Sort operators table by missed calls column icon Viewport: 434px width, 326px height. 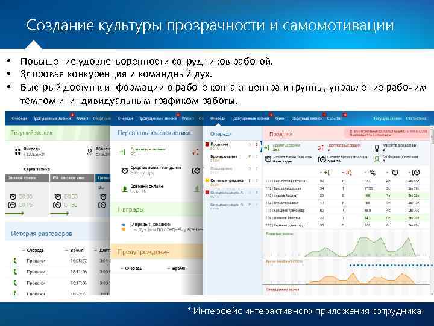tap(347, 173)
